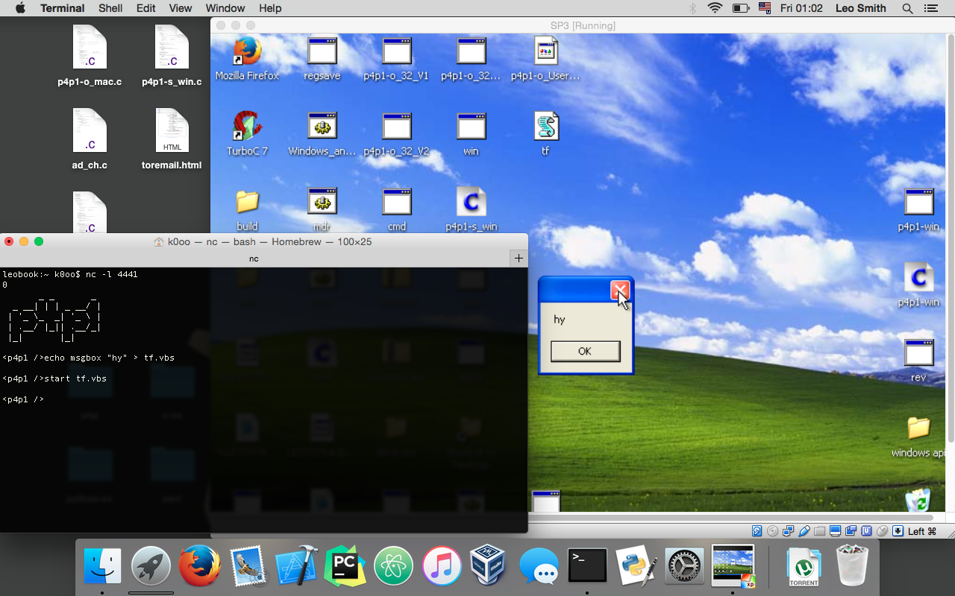Click VirtualBox shared folders indicator

(819, 531)
